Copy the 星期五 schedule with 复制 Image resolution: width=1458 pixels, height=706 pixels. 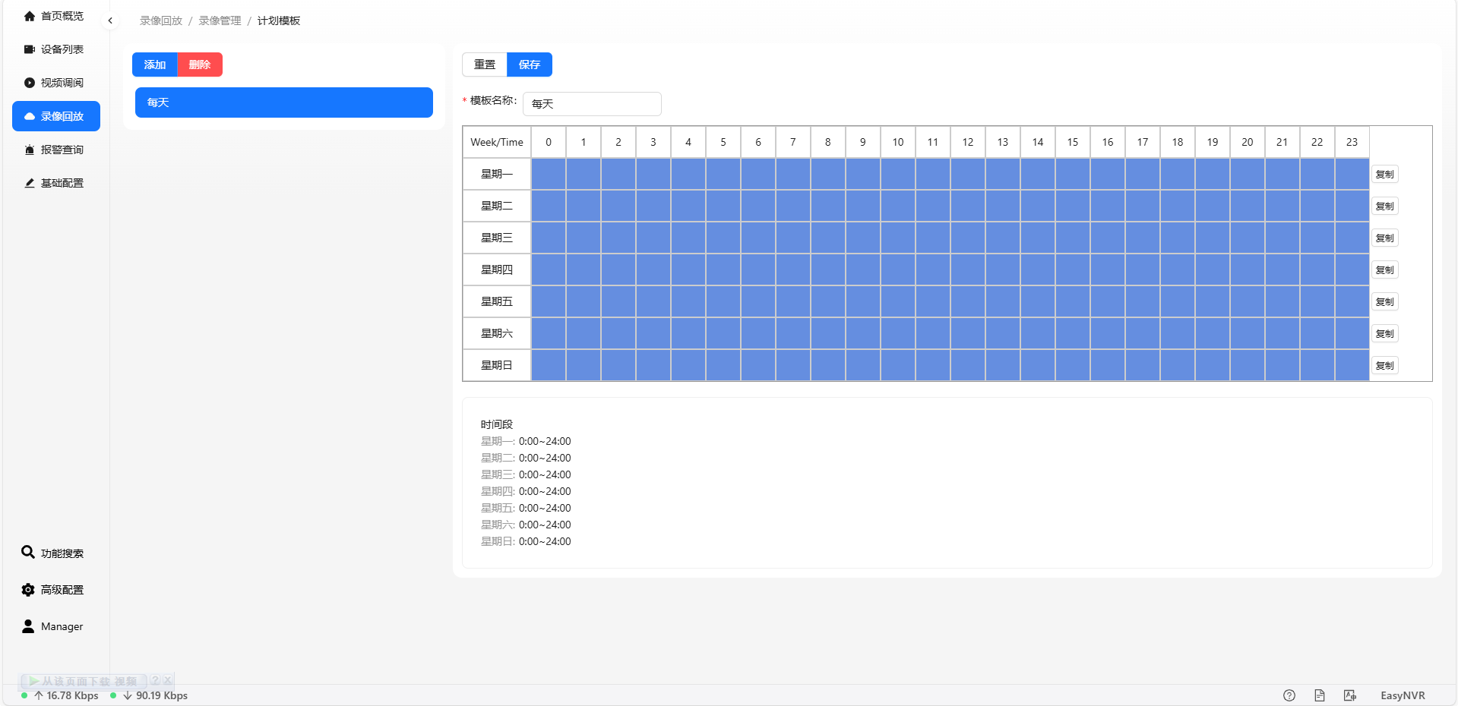[1385, 302]
